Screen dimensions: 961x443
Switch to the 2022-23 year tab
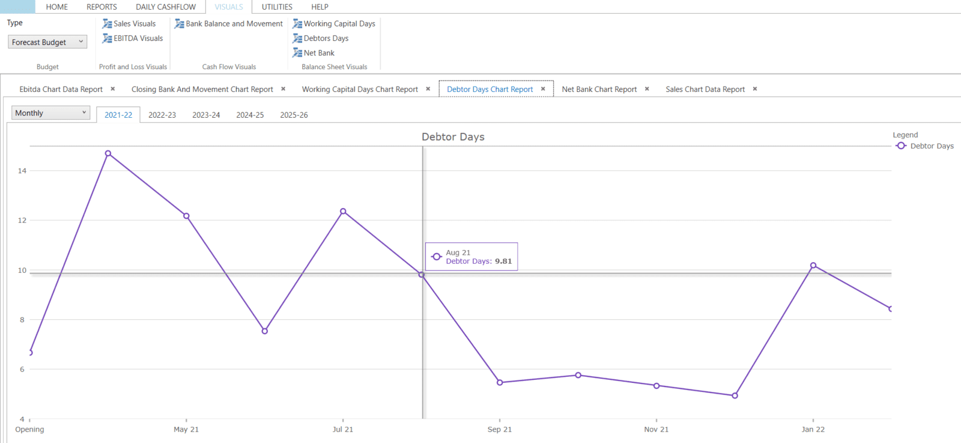click(162, 115)
